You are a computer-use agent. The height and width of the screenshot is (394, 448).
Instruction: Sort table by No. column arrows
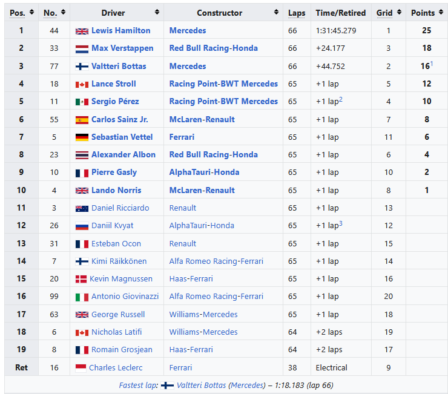tap(63, 12)
